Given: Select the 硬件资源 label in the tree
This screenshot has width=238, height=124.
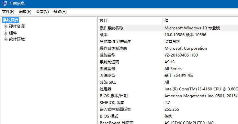Looking at the screenshot, I should point(17,26).
